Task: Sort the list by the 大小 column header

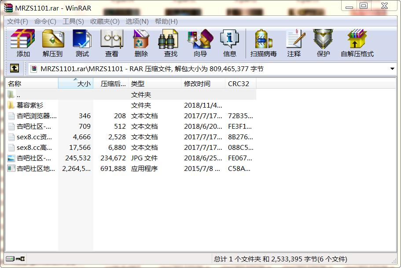Action: pos(76,83)
